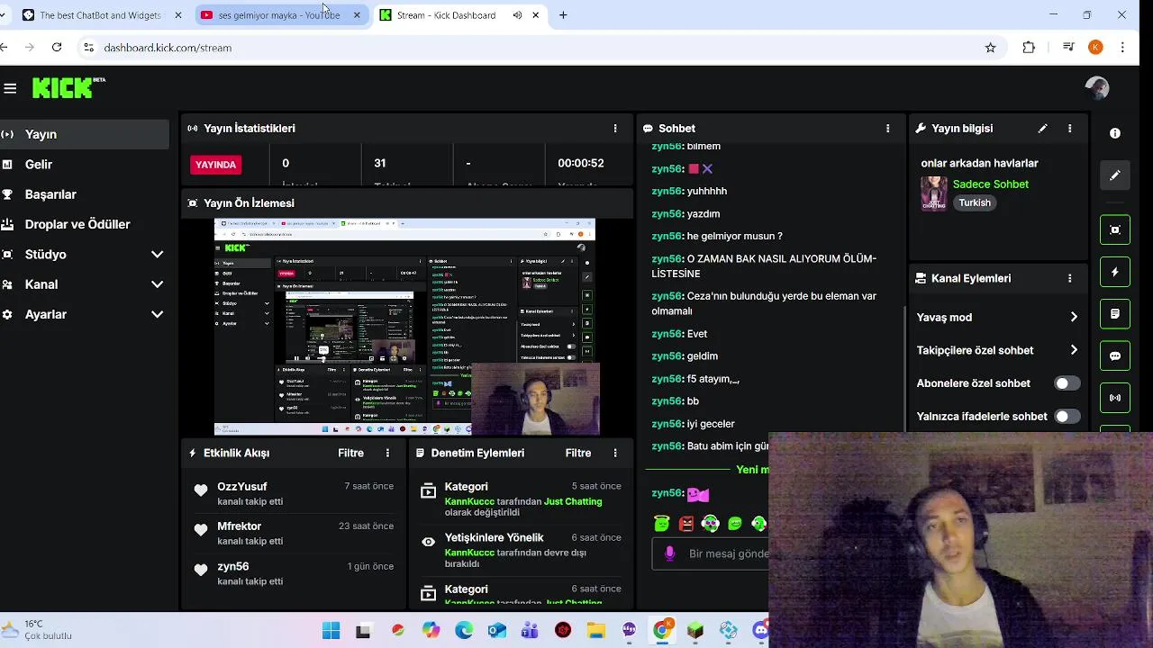Open Etkinlik Akışı three-dot menu
This screenshot has width=1153, height=648.
coord(388,454)
